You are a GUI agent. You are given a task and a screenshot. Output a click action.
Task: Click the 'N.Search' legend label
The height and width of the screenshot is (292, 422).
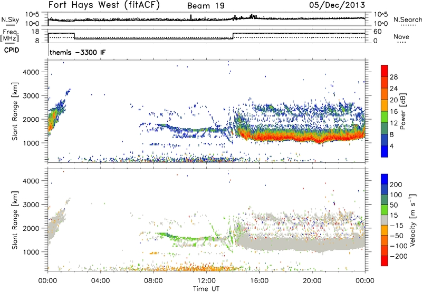coord(407,20)
